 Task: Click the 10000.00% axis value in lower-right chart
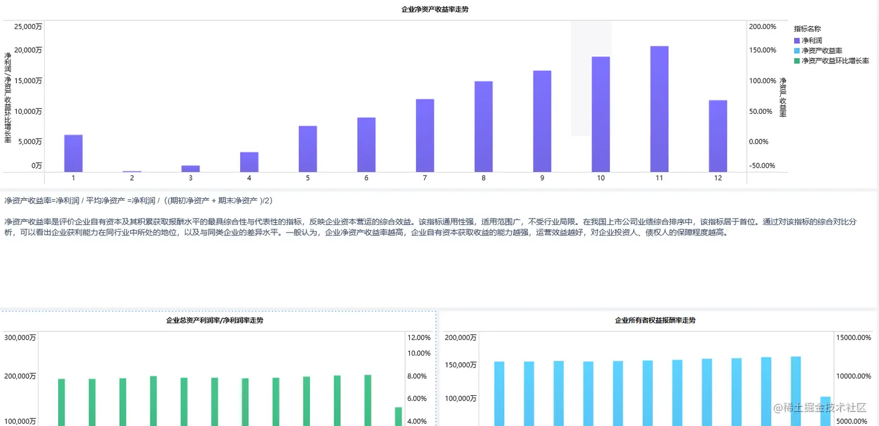pos(854,376)
